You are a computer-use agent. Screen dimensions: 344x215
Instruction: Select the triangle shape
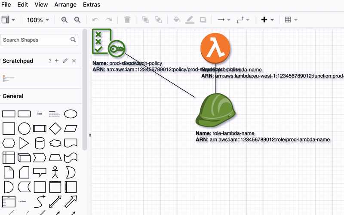(24, 143)
